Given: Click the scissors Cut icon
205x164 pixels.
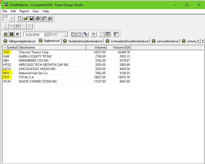Looking at the screenshot, I should click(5, 26).
